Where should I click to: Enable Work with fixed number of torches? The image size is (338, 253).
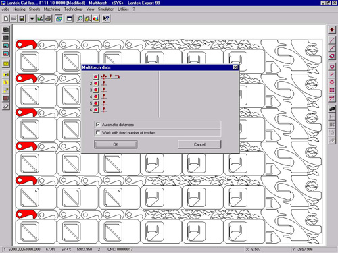pyautogui.click(x=98, y=132)
